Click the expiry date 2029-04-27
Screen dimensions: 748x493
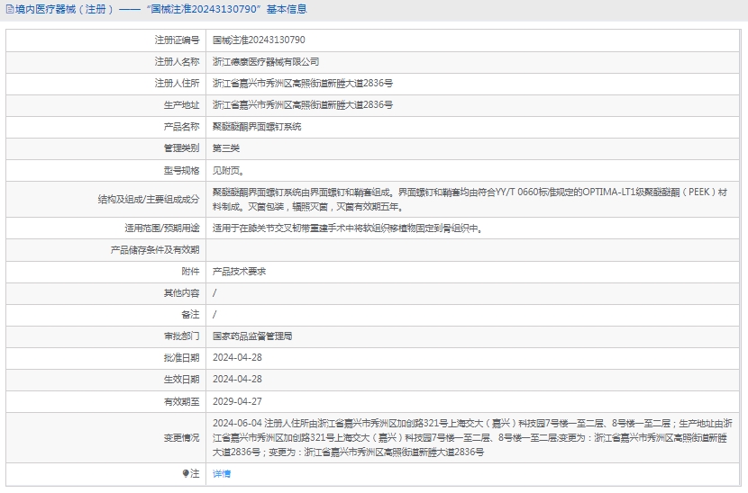pyautogui.click(x=236, y=400)
